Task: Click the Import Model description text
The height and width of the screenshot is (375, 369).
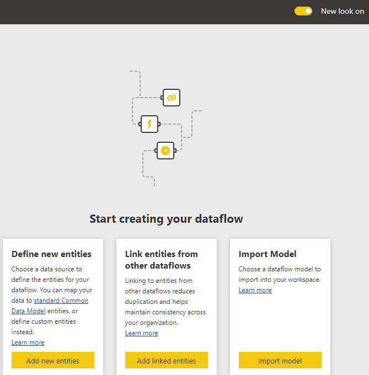Action: click(280, 274)
